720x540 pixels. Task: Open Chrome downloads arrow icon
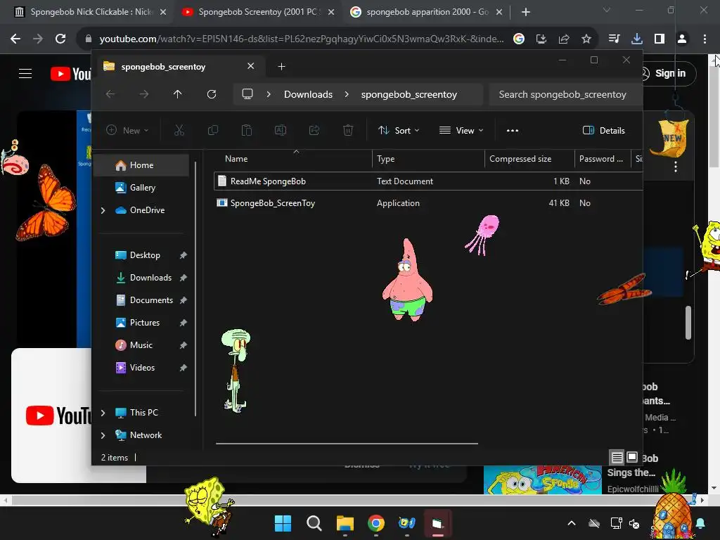point(637,39)
